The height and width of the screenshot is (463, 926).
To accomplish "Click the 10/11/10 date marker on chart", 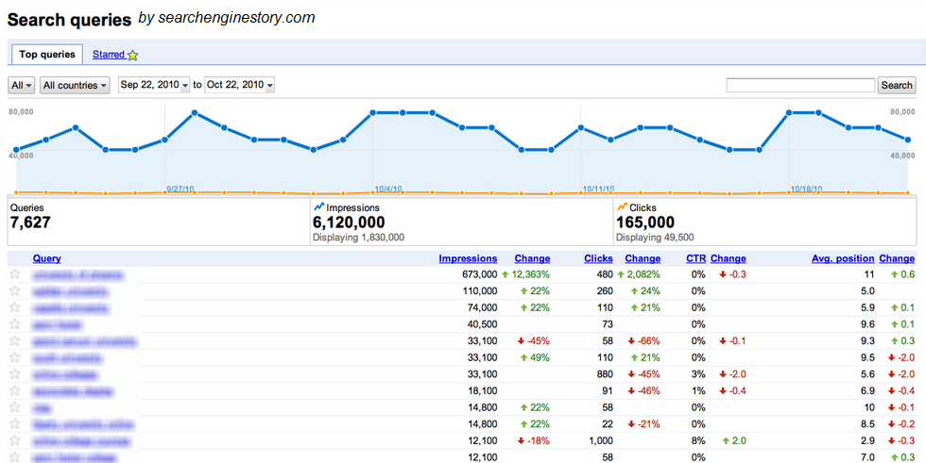I will [x=598, y=190].
